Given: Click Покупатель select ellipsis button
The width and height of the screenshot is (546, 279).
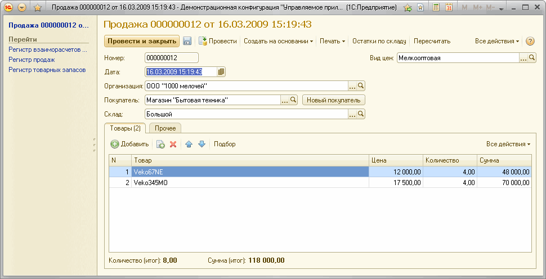Looking at the screenshot, I should pos(285,100).
